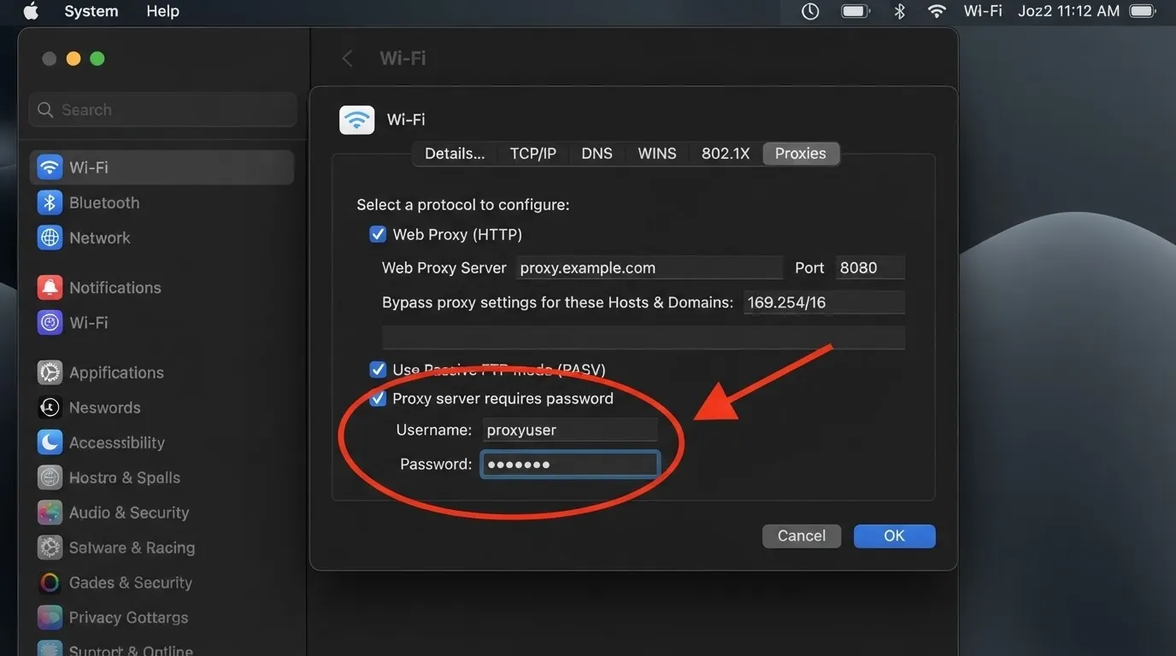The width and height of the screenshot is (1176, 656).
Task: Focus the sidebar Search field
Action: point(163,110)
